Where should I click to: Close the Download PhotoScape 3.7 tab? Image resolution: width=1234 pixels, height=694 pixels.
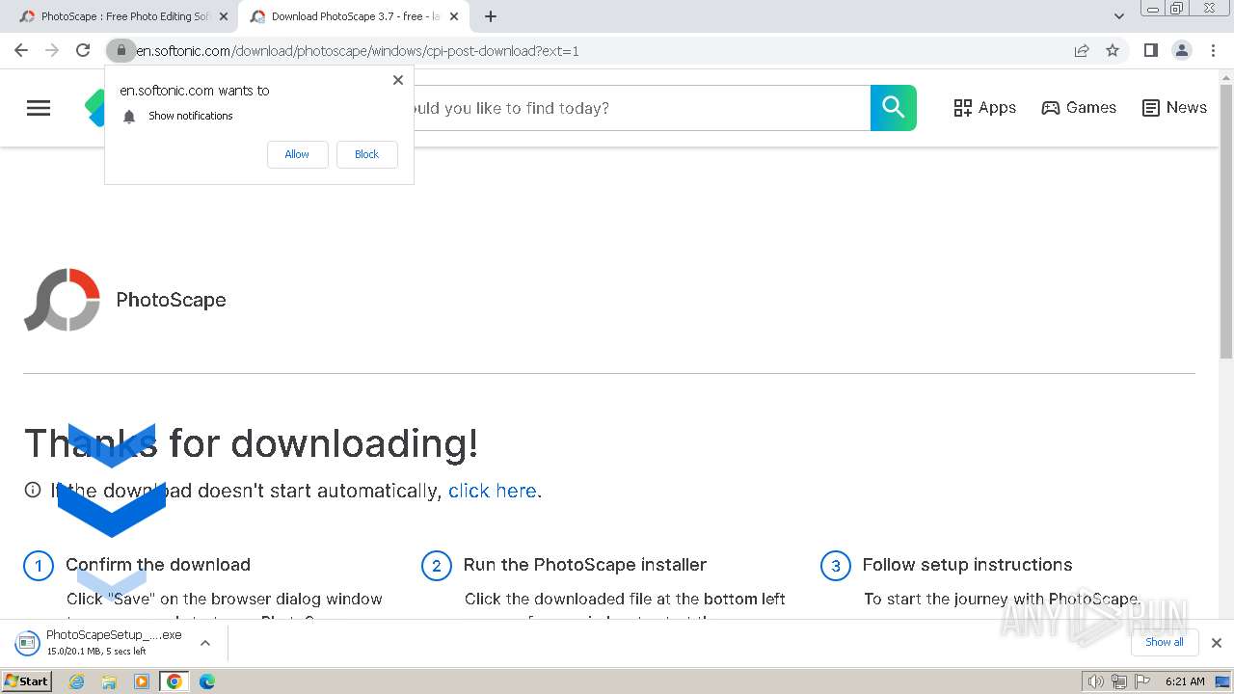(x=454, y=16)
